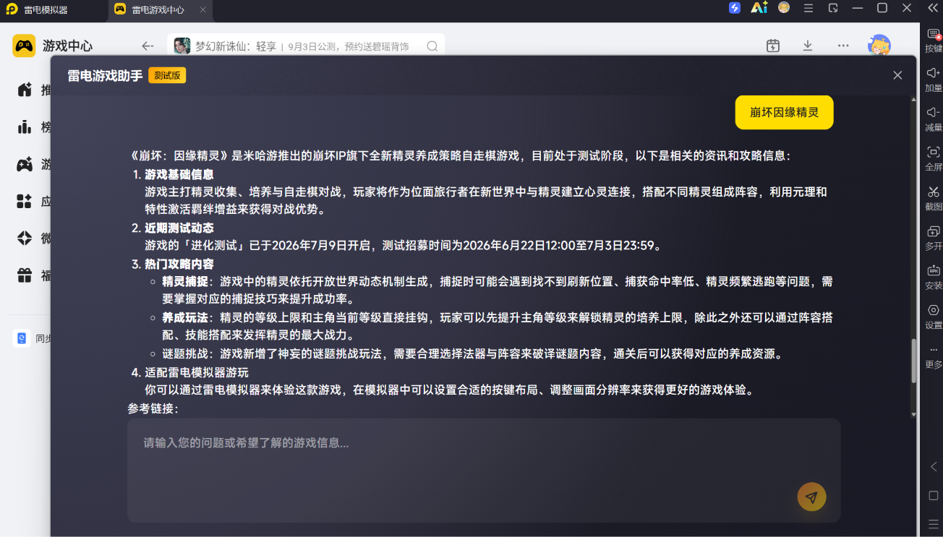Click the heading 热门攻略内容
Viewport: 943px width, 537px height.
[179, 264]
